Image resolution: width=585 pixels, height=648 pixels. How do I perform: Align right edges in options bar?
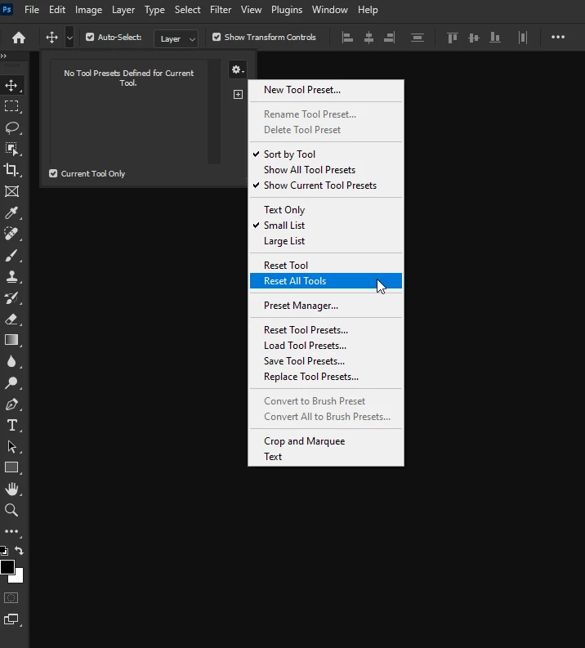click(x=389, y=38)
